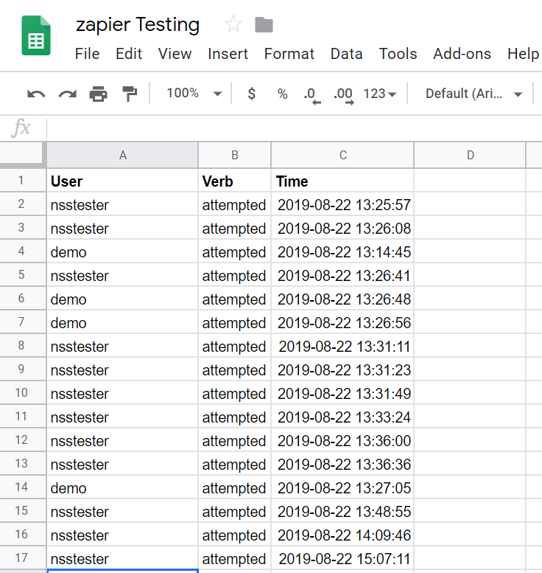The width and height of the screenshot is (542, 573).
Task: Click the formula bar input field
Action: point(294,128)
